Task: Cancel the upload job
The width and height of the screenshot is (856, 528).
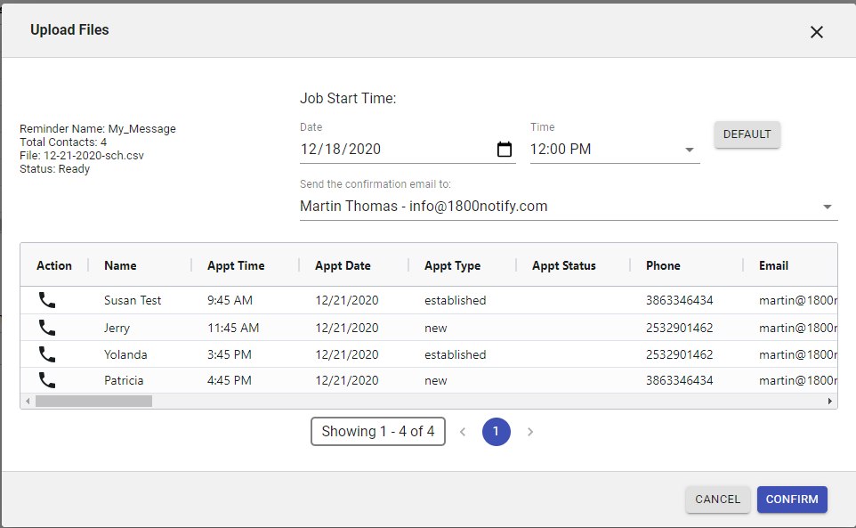Action: 717,500
